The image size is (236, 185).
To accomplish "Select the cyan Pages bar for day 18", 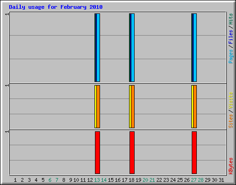I will (133, 48).
